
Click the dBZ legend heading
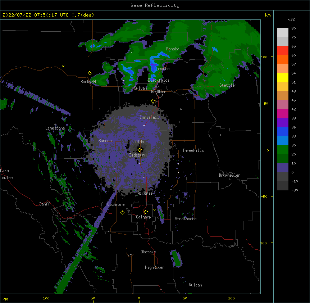pos(291,19)
